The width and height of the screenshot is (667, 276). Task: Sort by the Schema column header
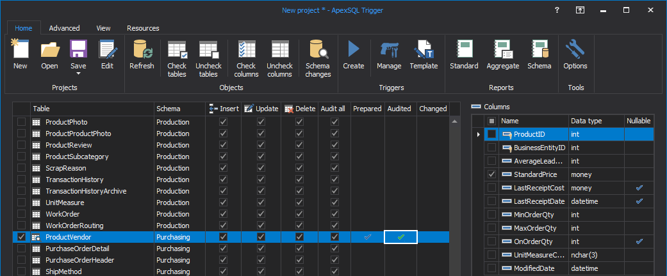tap(179, 109)
